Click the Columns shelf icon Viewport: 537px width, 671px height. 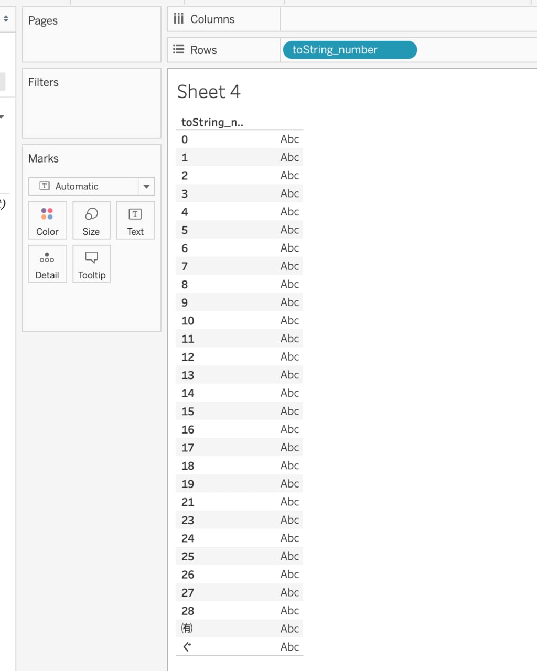179,19
